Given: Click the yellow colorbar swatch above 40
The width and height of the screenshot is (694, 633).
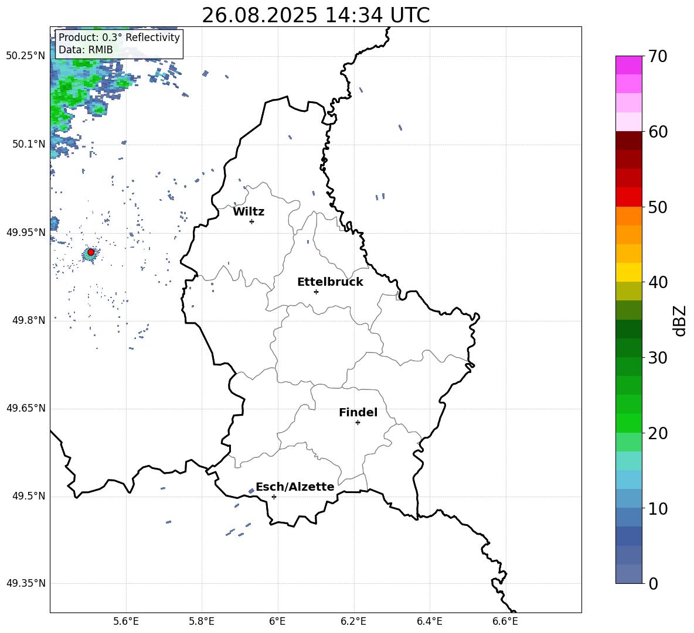Looking at the screenshot, I should point(628,272).
